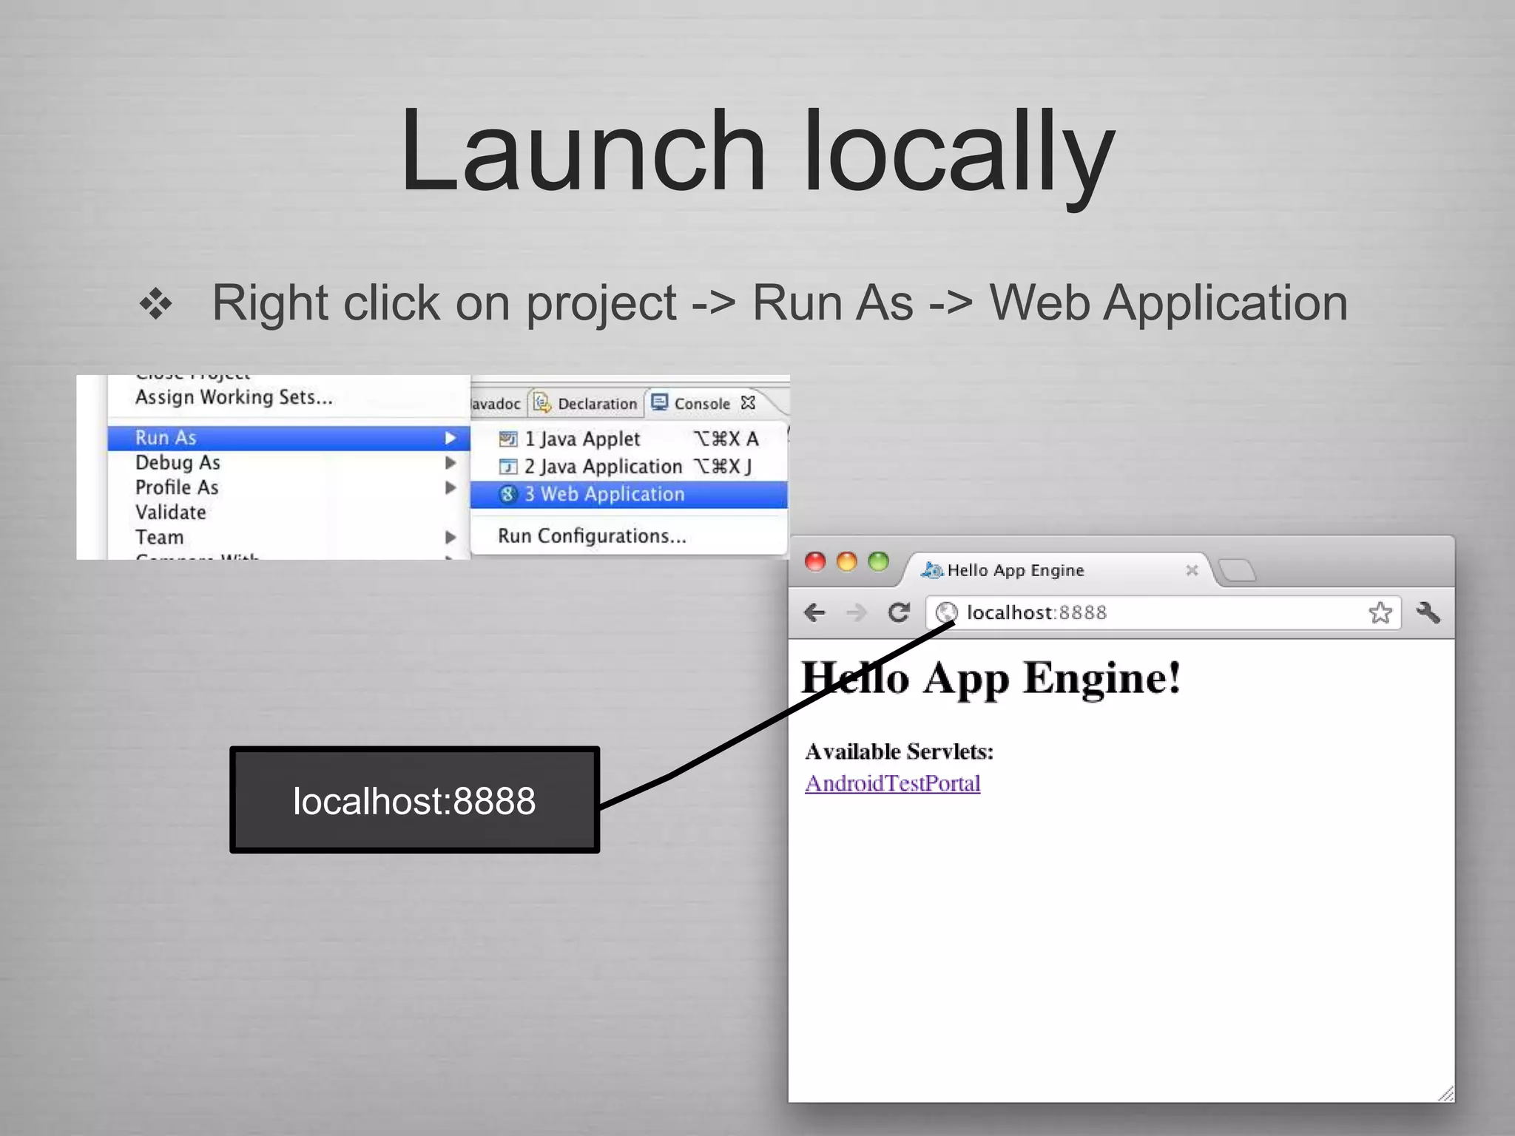Switch to the Declaration tab

(586, 403)
